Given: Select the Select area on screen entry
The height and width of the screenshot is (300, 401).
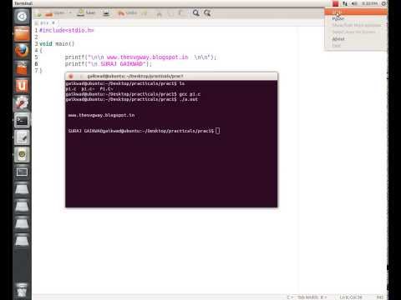Looking at the screenshot, I should pyautogui.click(x=356, y=32).
